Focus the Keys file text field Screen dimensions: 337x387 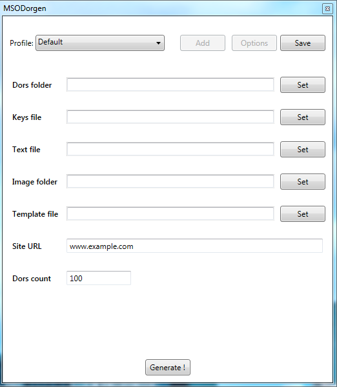(x=170, y=117)
